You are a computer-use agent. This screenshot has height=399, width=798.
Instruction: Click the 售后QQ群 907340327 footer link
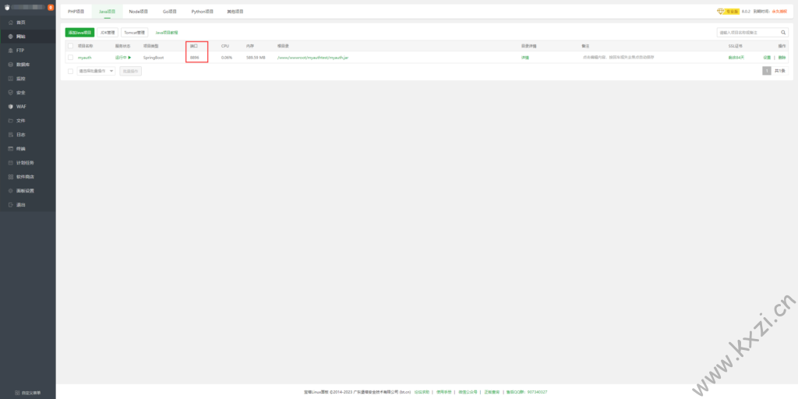526,392
